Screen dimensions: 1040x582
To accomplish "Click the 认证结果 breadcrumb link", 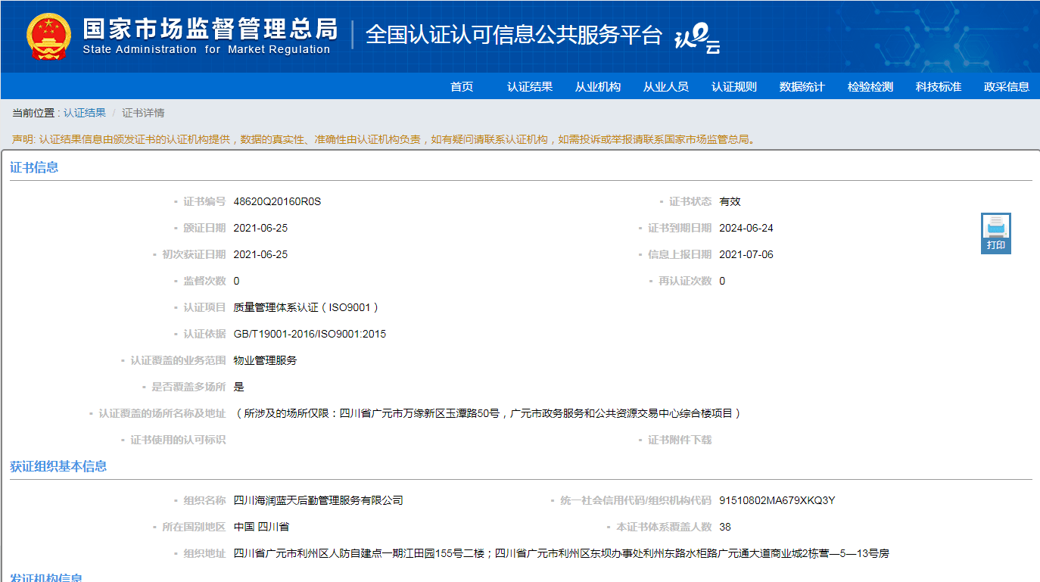I will click(85, 113).
